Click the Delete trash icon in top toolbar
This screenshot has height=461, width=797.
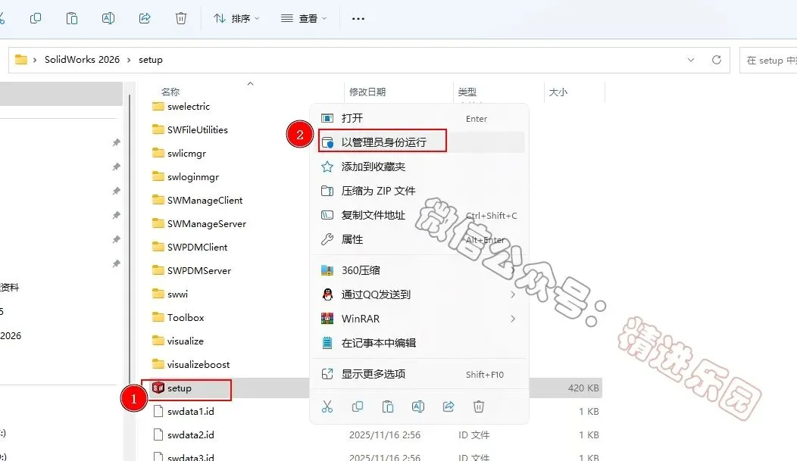(181, 18)
